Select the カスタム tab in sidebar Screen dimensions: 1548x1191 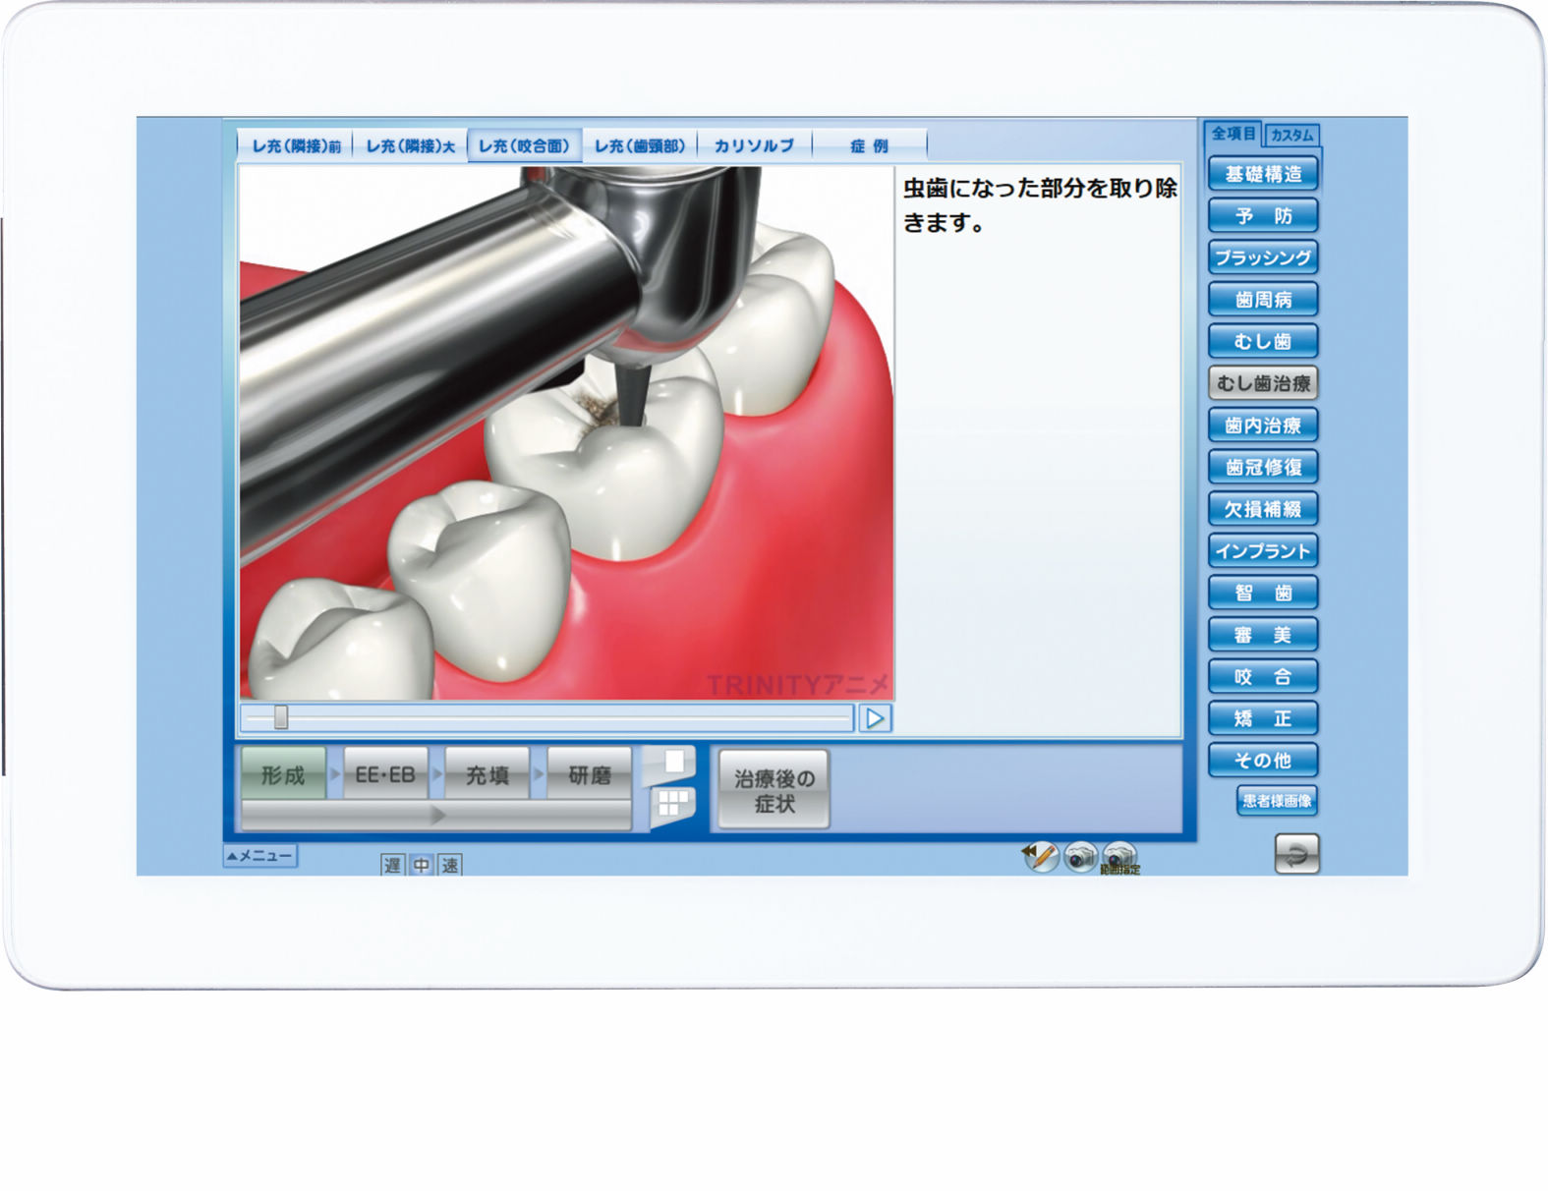click(1291, 135)
